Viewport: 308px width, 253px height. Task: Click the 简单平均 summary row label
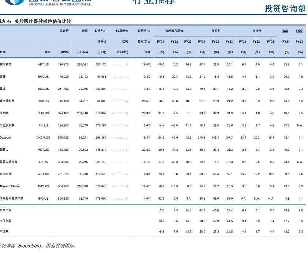point(5,210)
